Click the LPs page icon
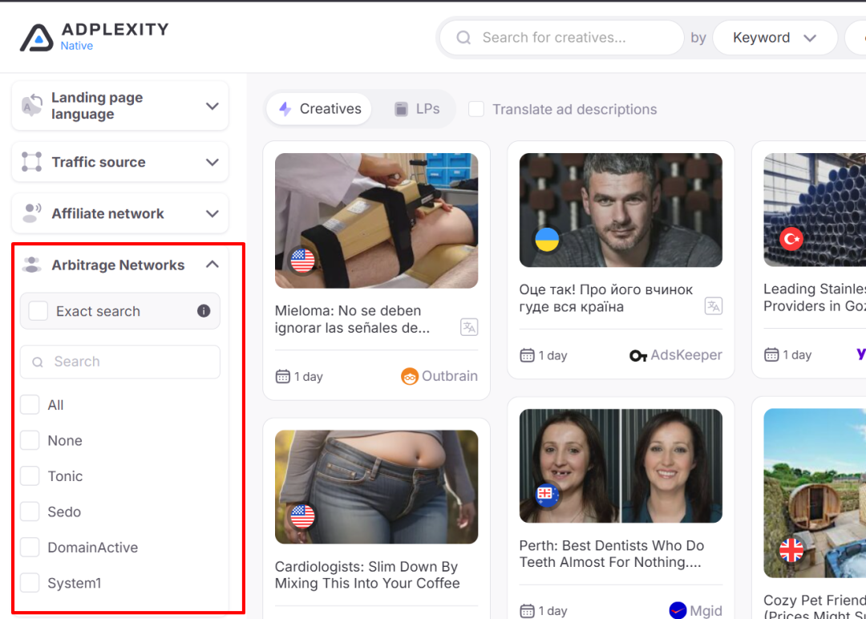 pos(401,109)
